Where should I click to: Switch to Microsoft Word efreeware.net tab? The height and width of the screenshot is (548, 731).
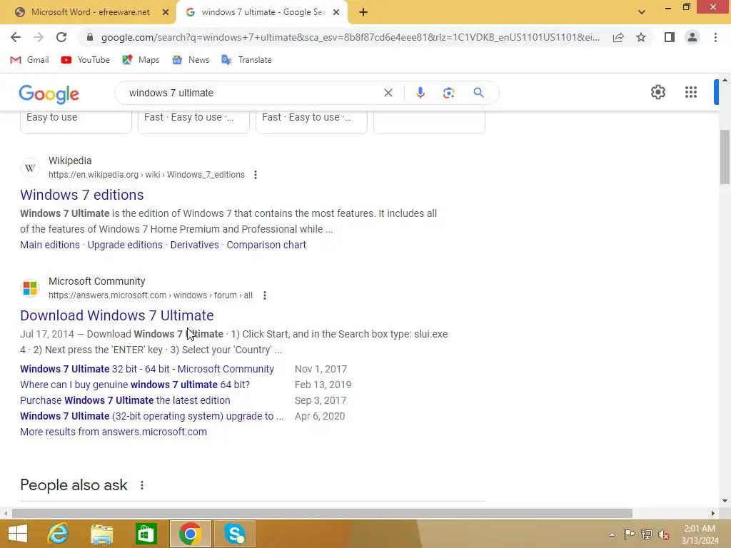point(86,12)
